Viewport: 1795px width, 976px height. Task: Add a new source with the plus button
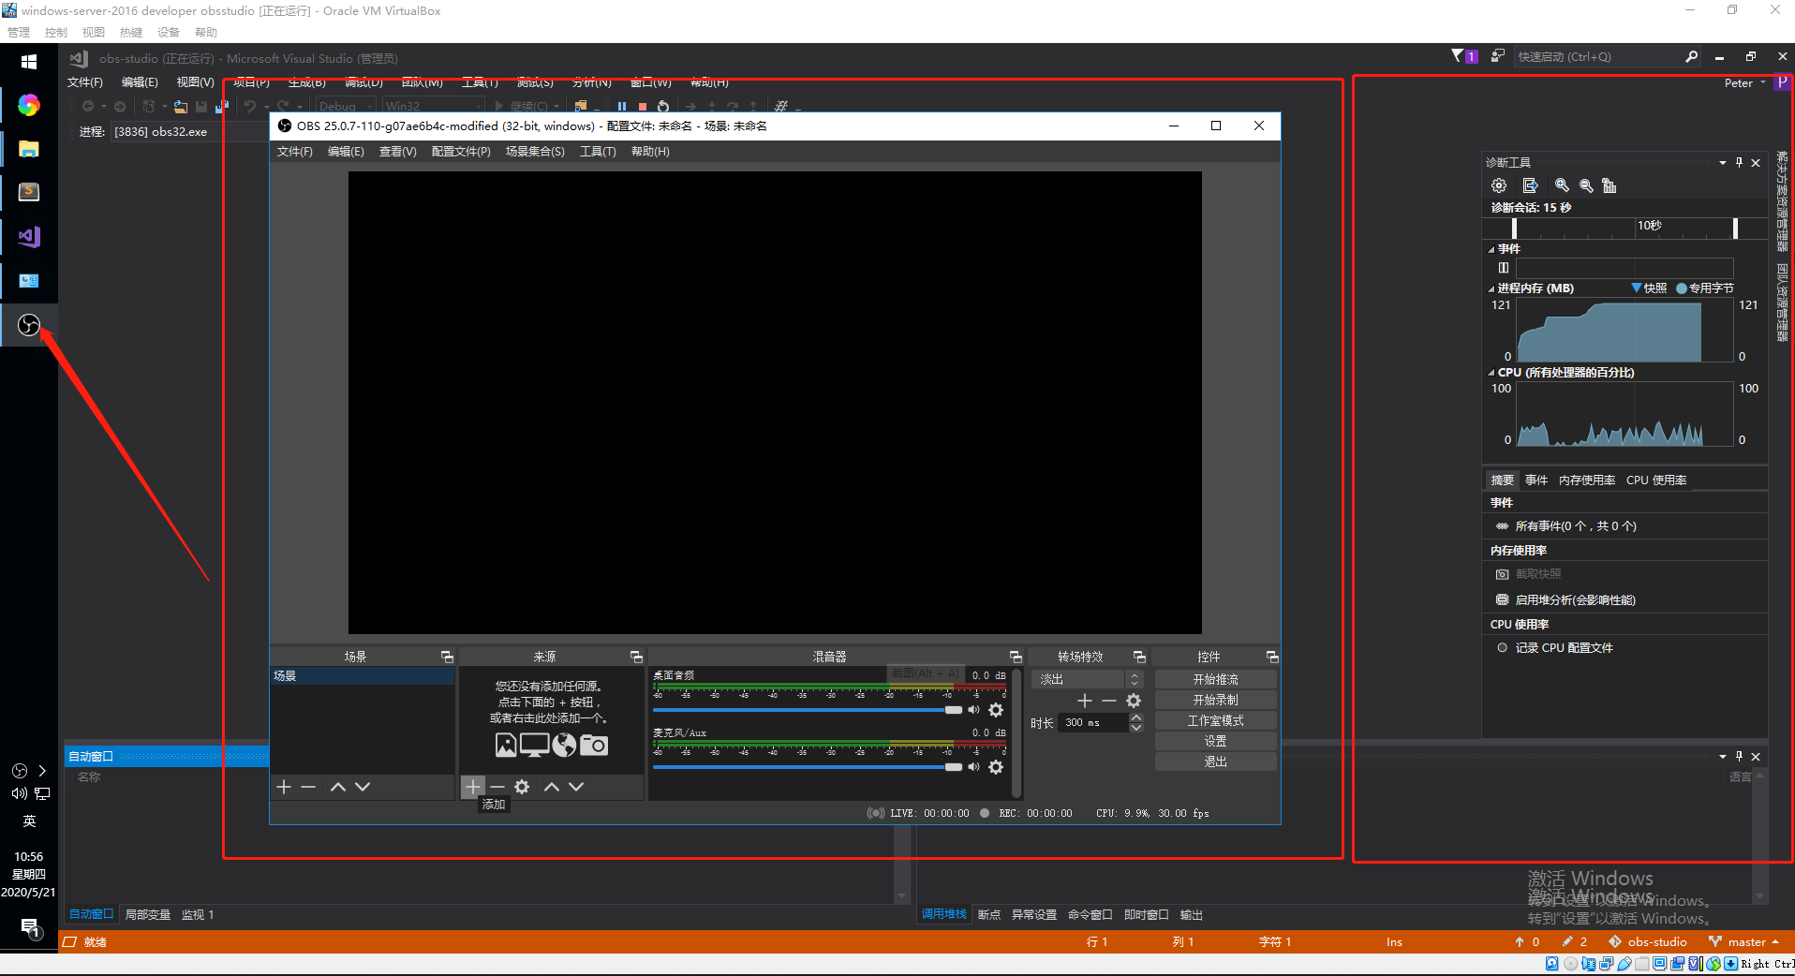(x=473, y=787)
